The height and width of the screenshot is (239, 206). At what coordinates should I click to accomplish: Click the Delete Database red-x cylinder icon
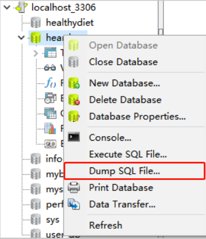tap(74, 99)
